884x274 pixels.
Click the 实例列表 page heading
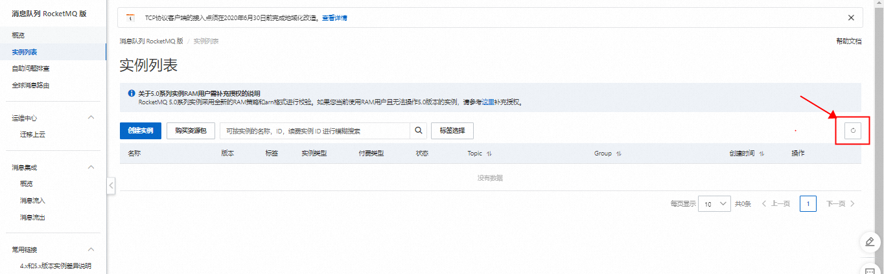pos(148,65)
